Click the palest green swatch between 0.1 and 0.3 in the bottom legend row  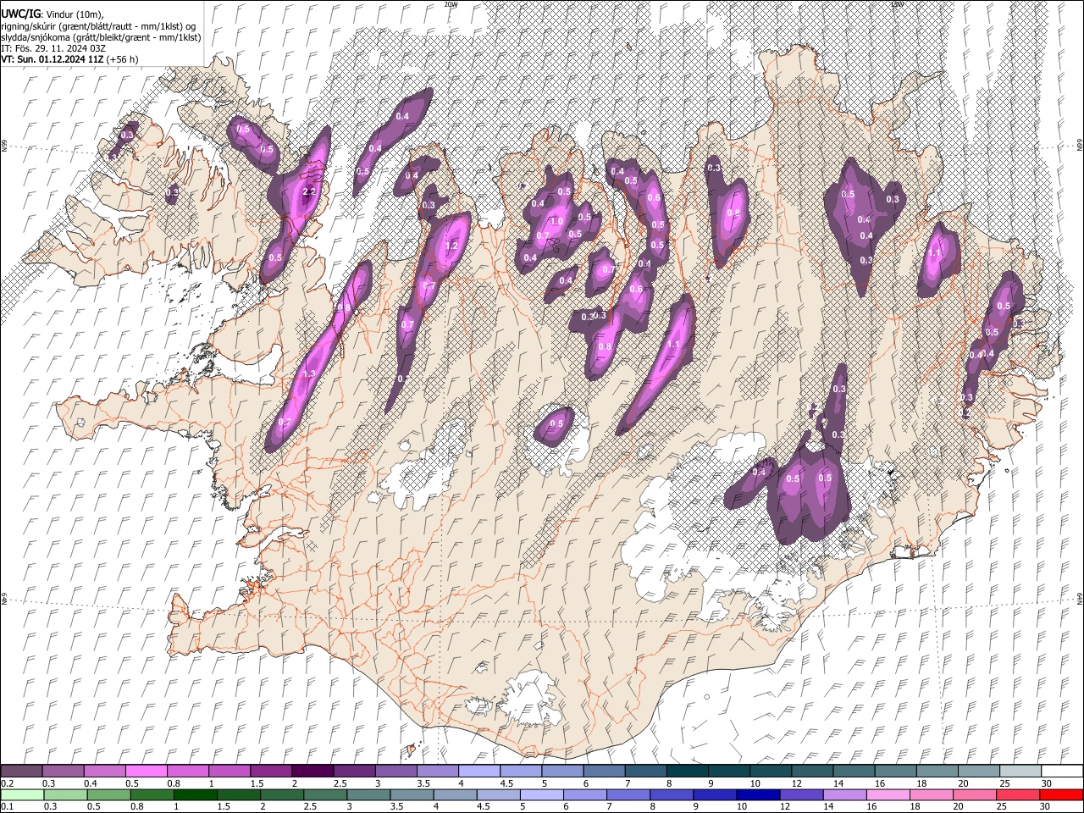21,794
